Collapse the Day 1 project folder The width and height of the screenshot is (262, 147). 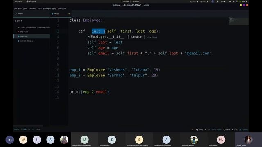[x=18, y=21]
